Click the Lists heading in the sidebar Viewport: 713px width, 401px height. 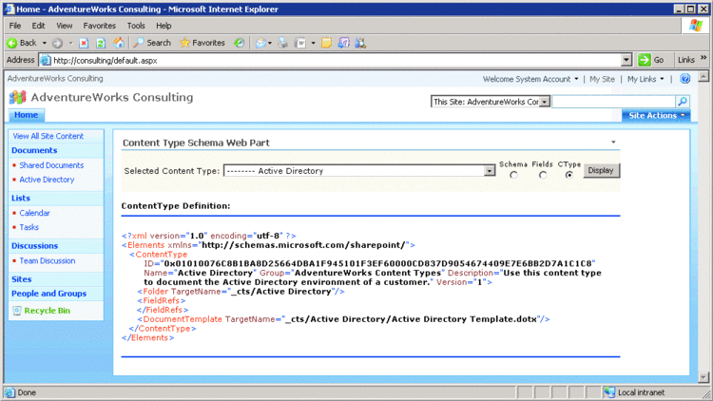coord(21,199)
